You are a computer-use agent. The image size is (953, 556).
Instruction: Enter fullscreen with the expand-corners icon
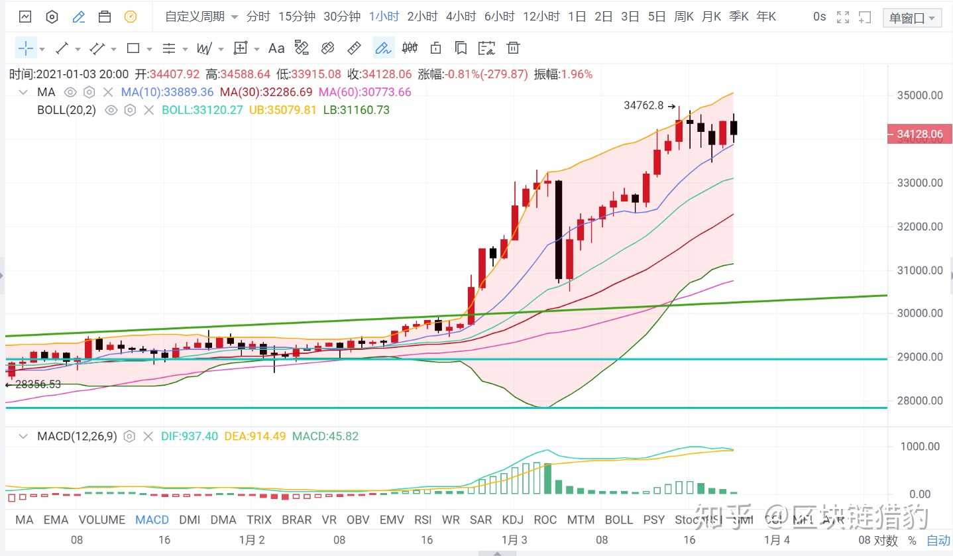tap(843, 17)
